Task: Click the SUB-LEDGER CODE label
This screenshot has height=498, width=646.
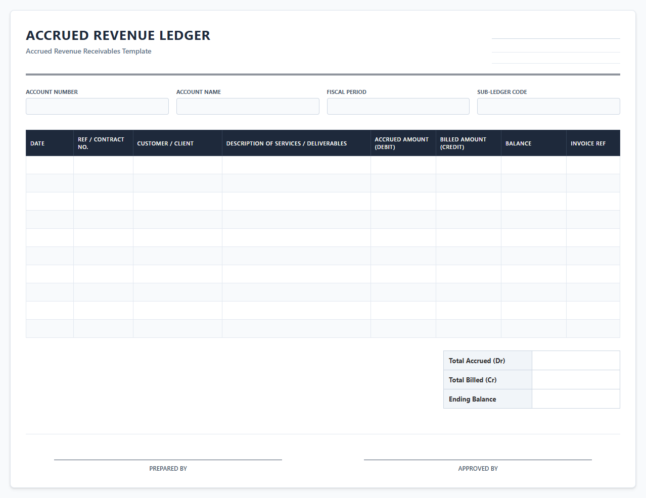Action: tap(502, 92)
